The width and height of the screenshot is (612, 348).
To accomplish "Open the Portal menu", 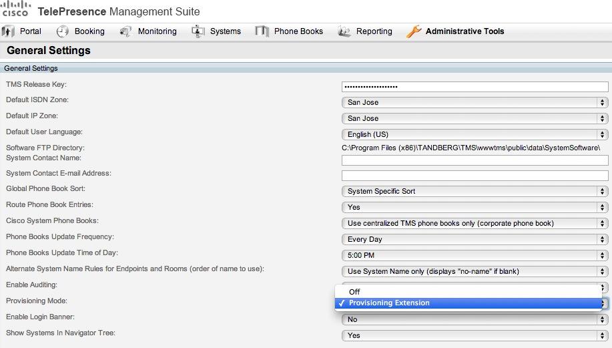I will 31,31.
